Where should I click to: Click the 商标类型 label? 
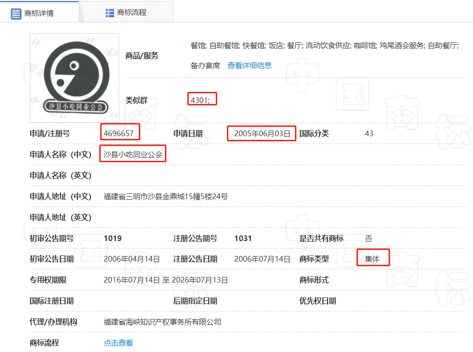(x=314, y=259)
